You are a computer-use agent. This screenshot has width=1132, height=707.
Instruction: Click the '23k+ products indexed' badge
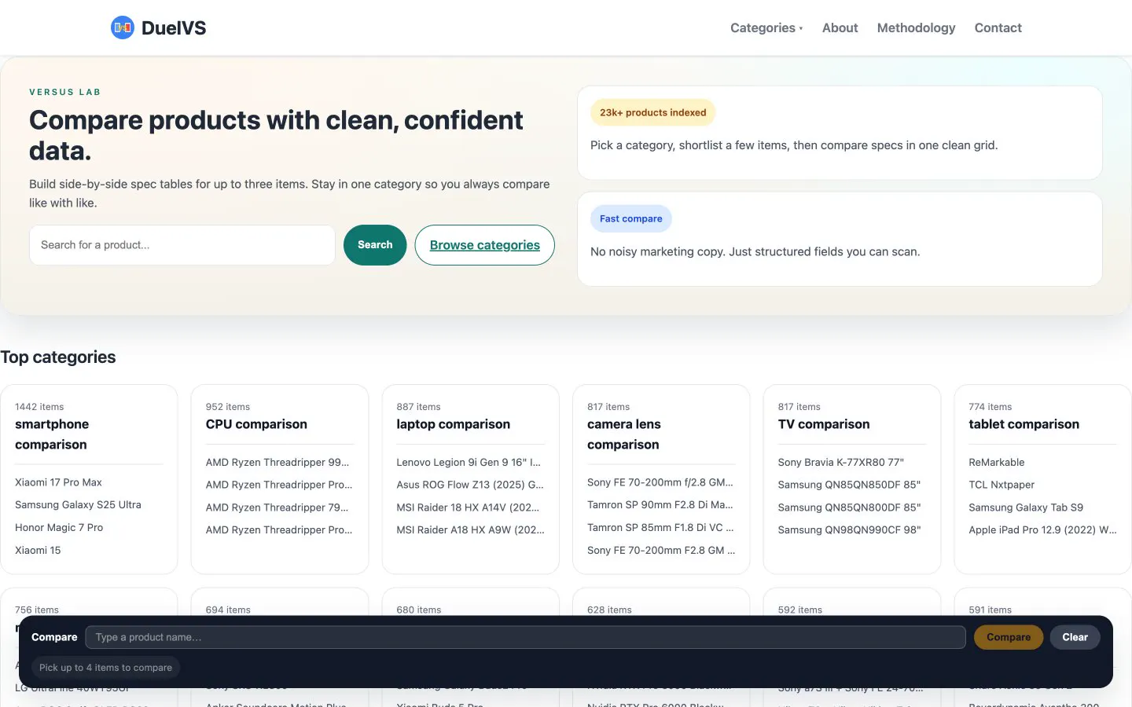point(652,112)
